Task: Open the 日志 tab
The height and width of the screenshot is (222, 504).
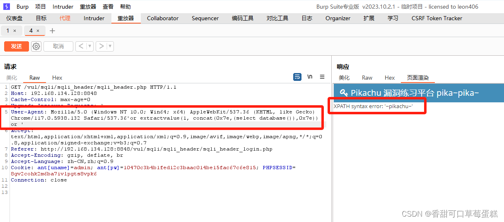Action: (x=307, y=18)
